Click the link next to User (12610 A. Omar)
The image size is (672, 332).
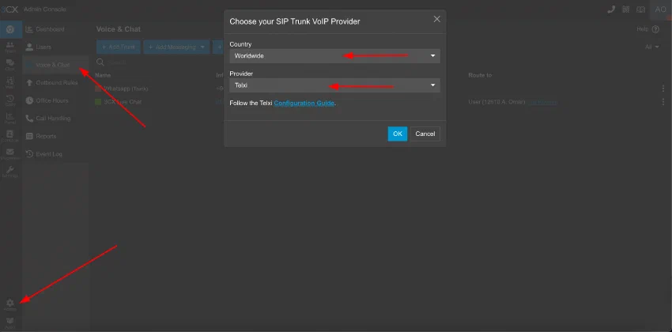point(542,102)
